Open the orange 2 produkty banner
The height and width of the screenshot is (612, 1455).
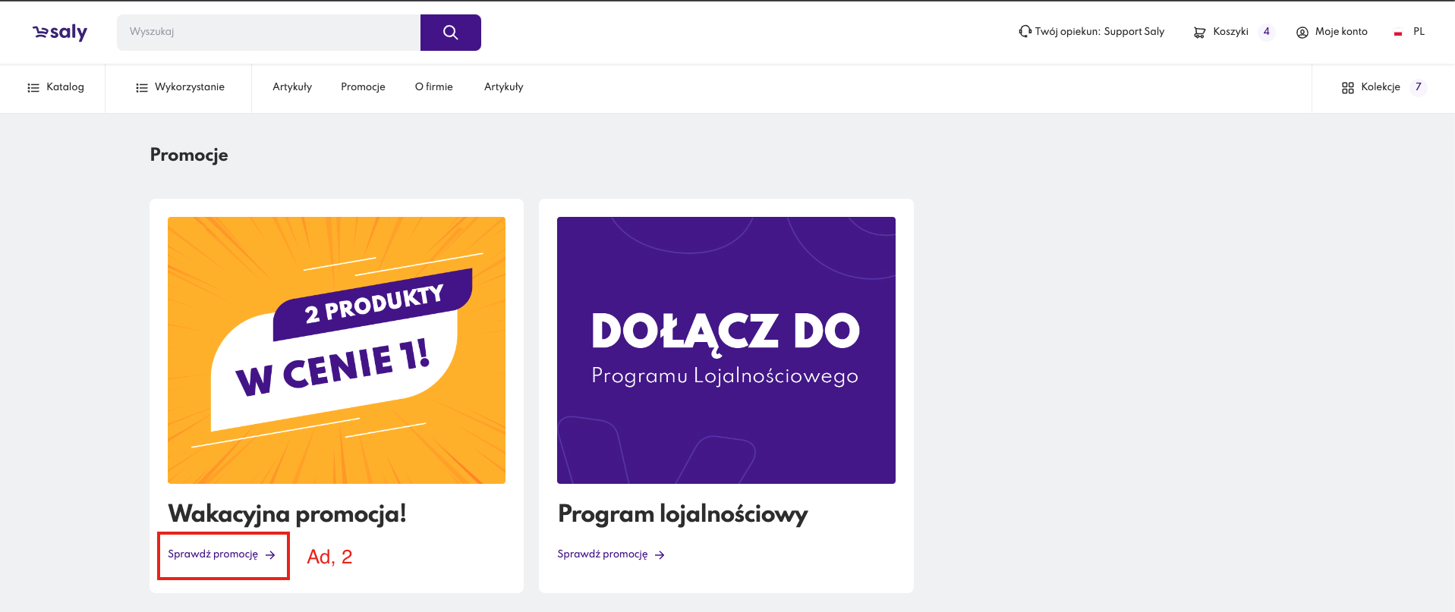tap(336, 350)
